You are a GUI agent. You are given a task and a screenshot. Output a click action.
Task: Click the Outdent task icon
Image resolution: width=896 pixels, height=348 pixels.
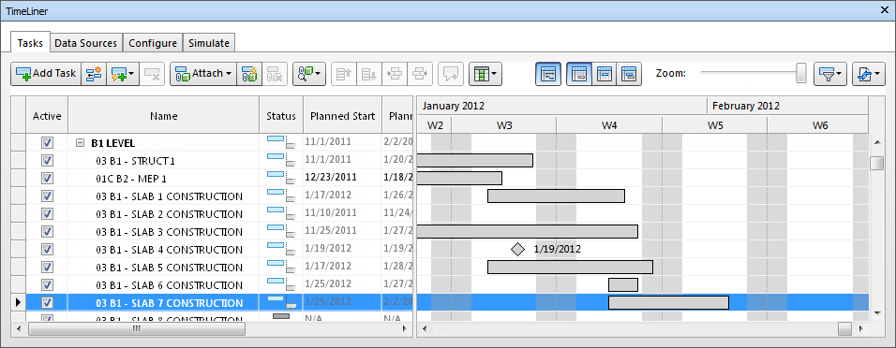pyautogui.click(x=420, y=74)
